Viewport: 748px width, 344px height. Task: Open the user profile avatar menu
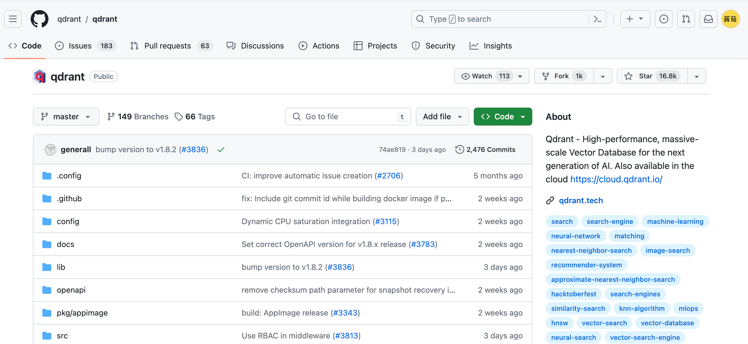point(730,19)
